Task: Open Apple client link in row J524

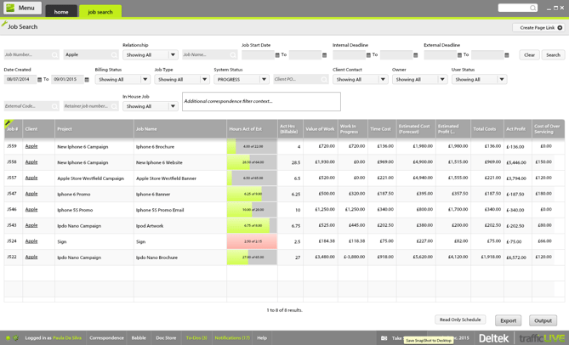Action: [x=31, y=241]
